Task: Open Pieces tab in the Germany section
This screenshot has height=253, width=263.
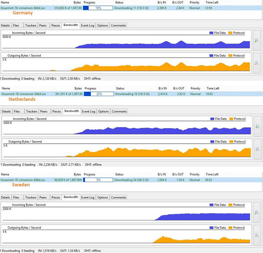Action: (56, 25)
